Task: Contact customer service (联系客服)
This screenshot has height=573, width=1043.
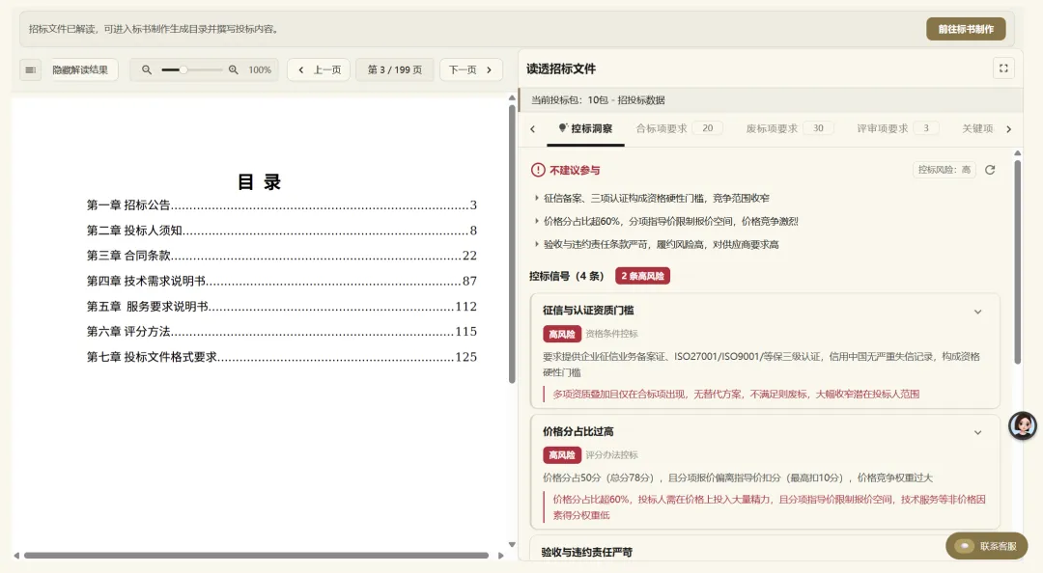Action: [x=986, y=546]
